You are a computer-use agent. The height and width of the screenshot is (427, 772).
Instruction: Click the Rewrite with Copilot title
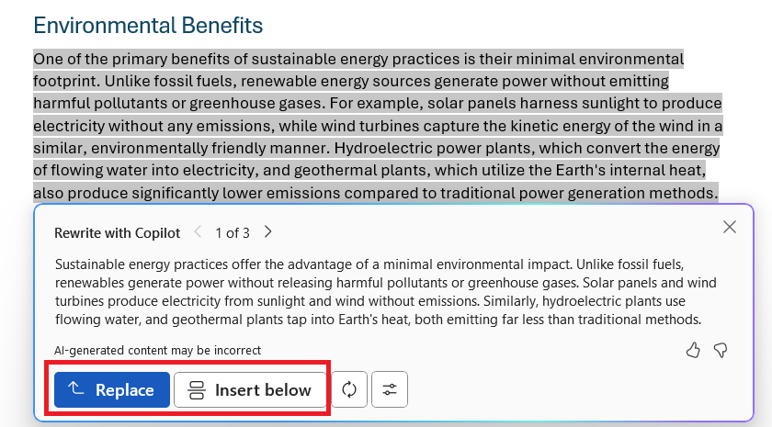118,232
